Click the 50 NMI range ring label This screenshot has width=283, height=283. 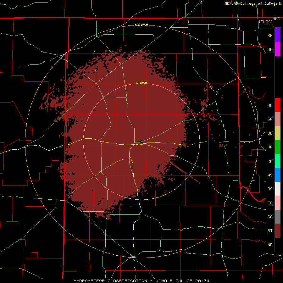[141, 83]
